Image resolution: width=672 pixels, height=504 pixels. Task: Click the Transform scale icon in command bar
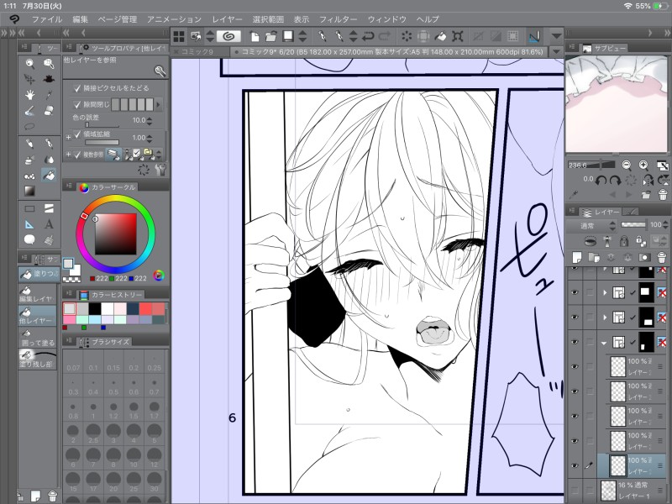[457, 36]
